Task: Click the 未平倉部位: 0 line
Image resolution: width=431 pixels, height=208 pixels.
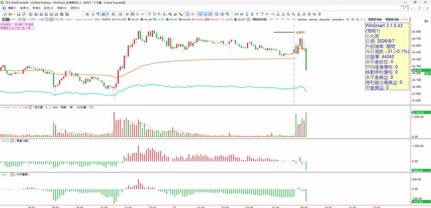Action: 379,62
